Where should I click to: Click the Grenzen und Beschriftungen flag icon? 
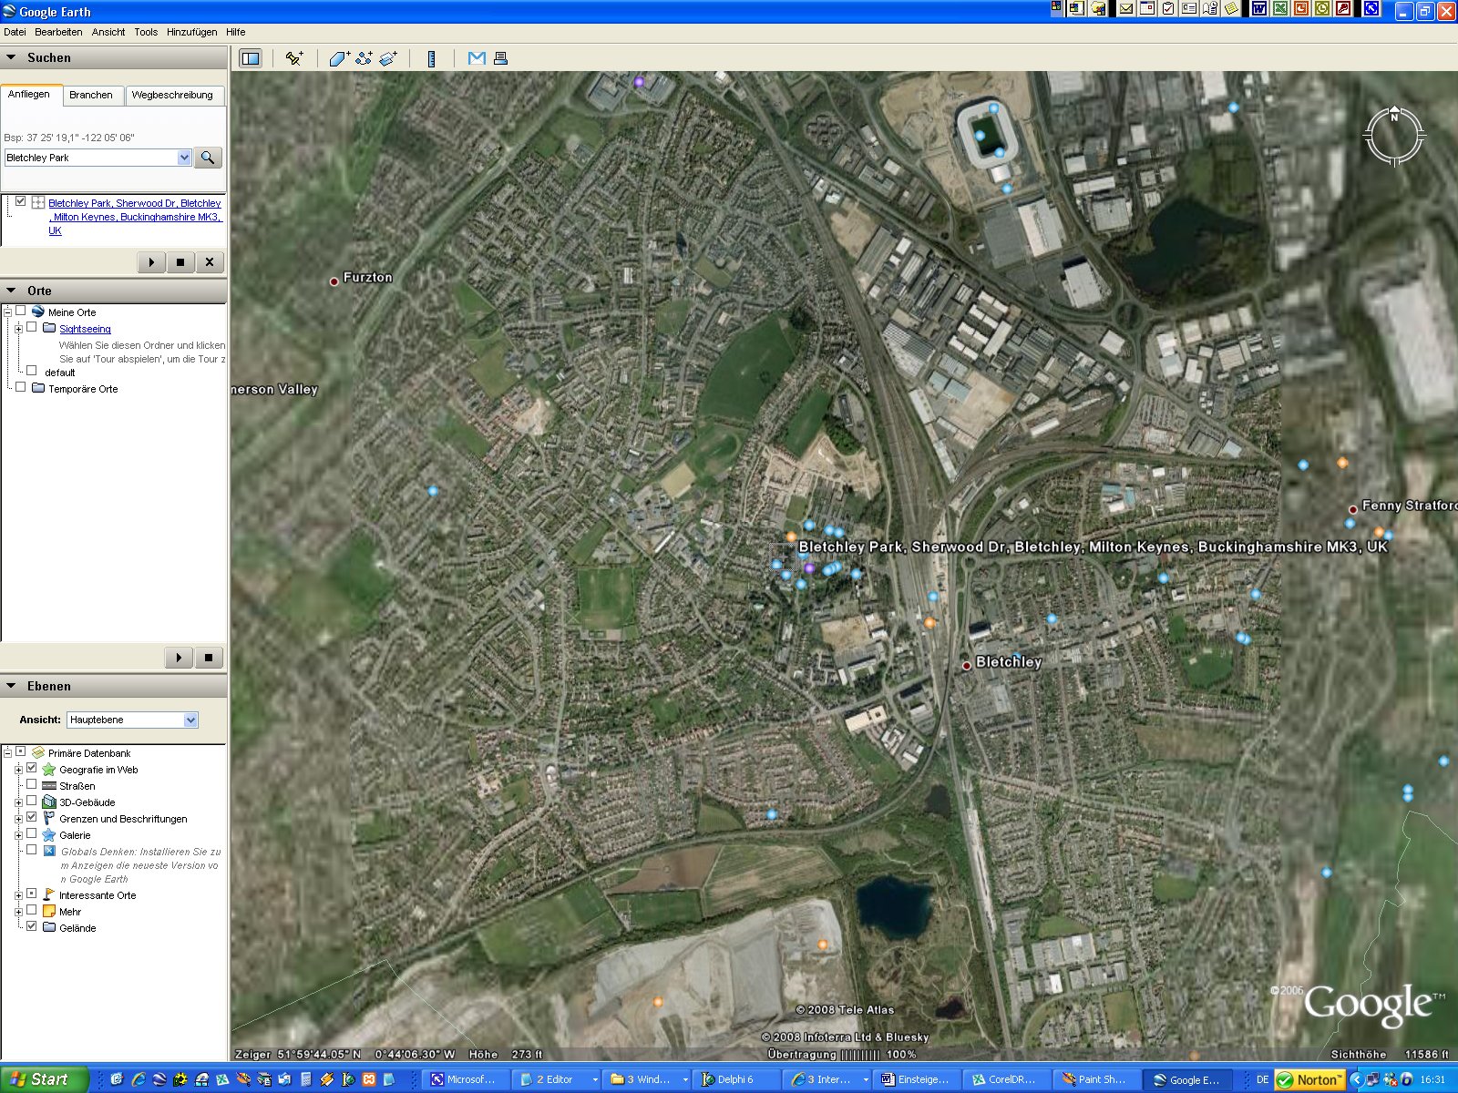[49, 819]
